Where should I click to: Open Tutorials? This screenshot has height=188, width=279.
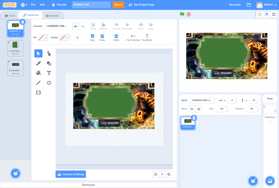click(x=59, y=5)
